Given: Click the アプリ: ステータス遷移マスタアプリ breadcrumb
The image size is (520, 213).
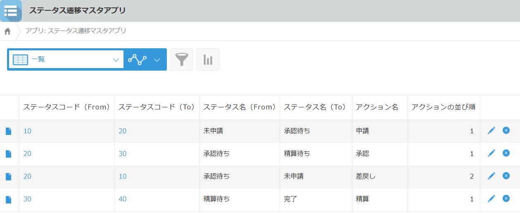Looking at the screenshot, I should tap(76, 31).
